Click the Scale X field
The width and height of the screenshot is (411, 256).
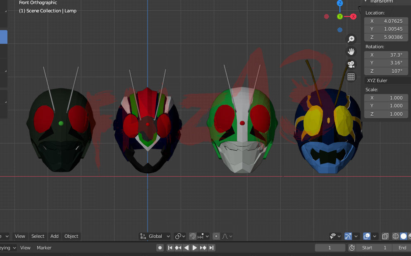(x=386, y=98)
